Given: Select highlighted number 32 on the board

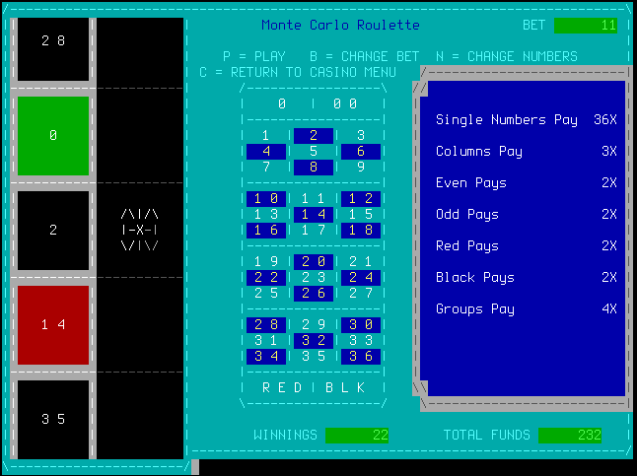Looking at the screenshot, I should (314, 340).
